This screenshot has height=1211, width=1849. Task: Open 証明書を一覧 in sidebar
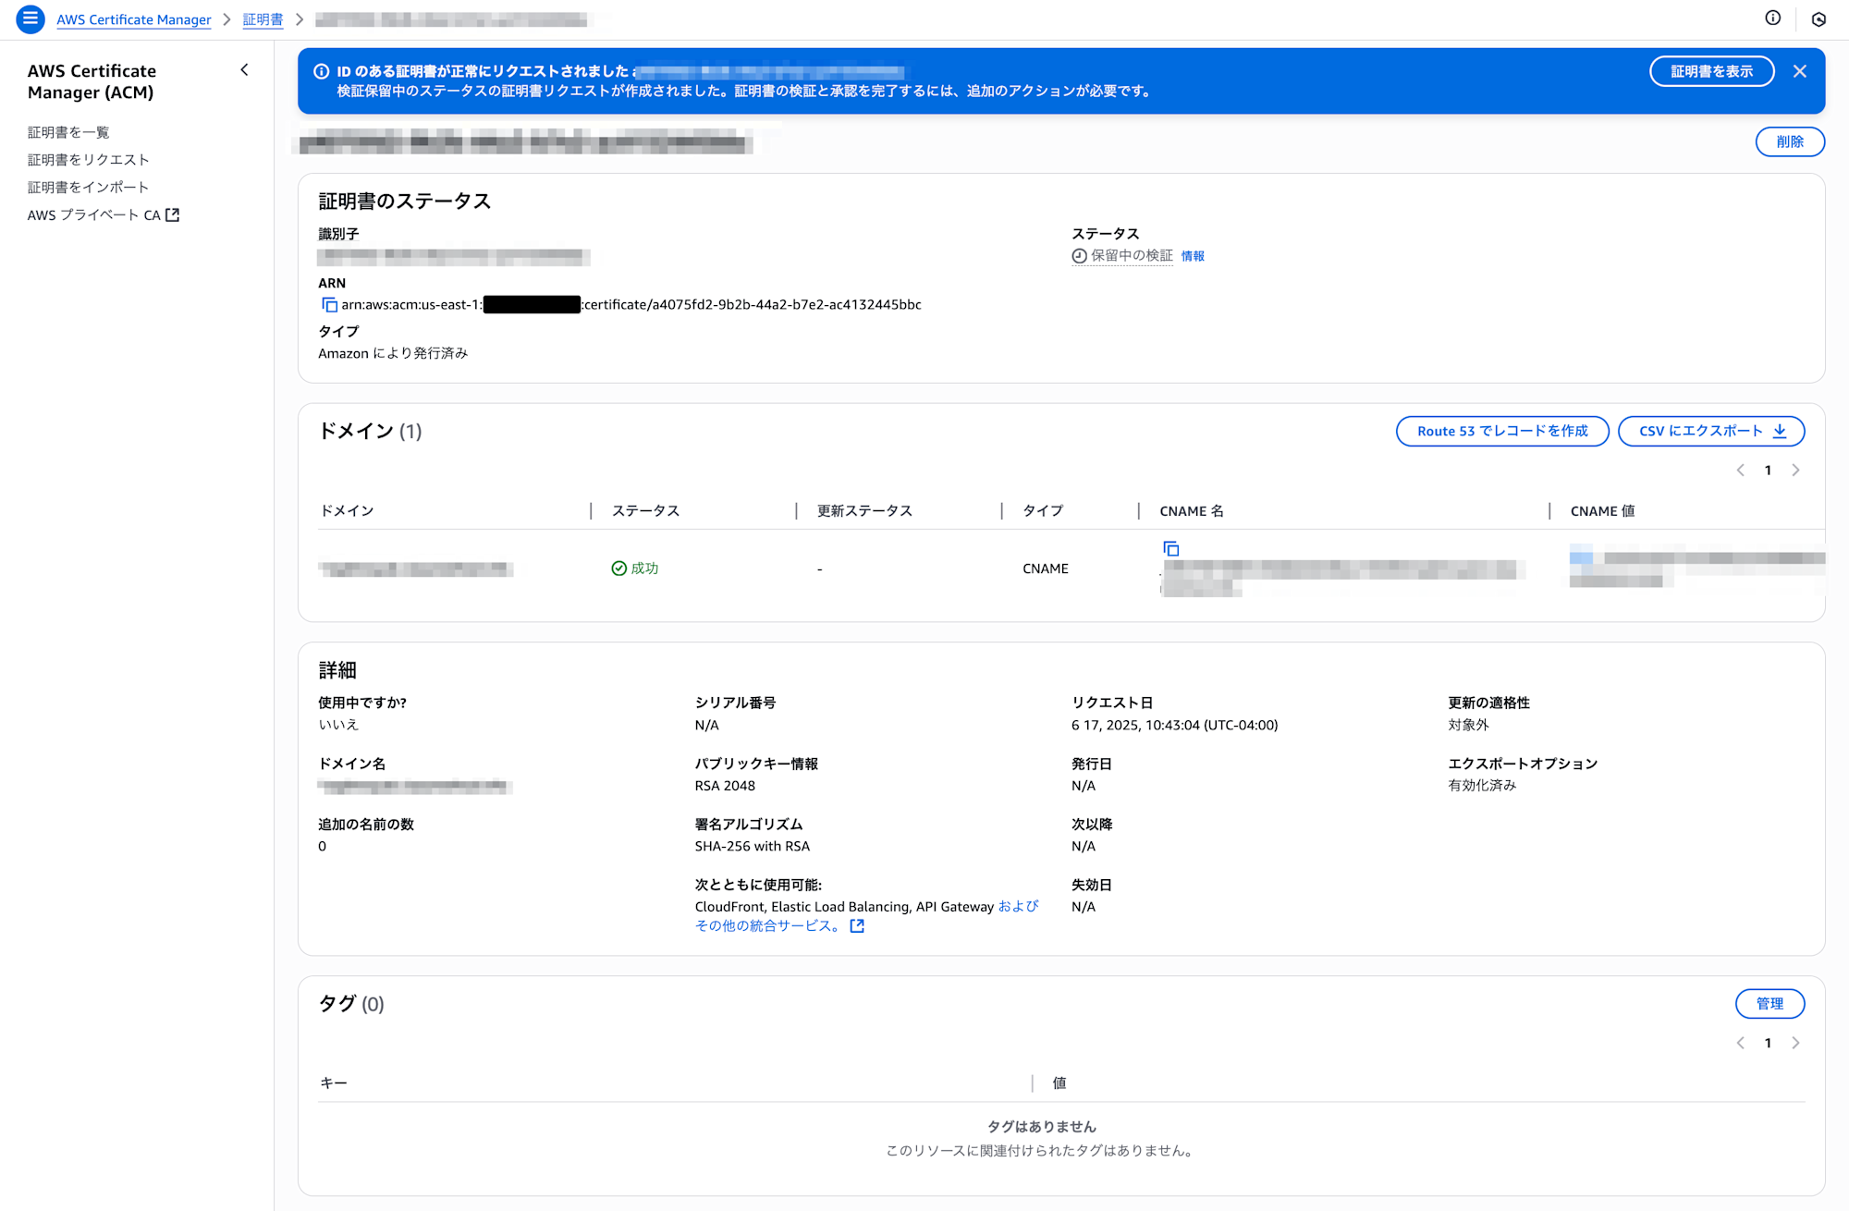(x=68, y=132)
